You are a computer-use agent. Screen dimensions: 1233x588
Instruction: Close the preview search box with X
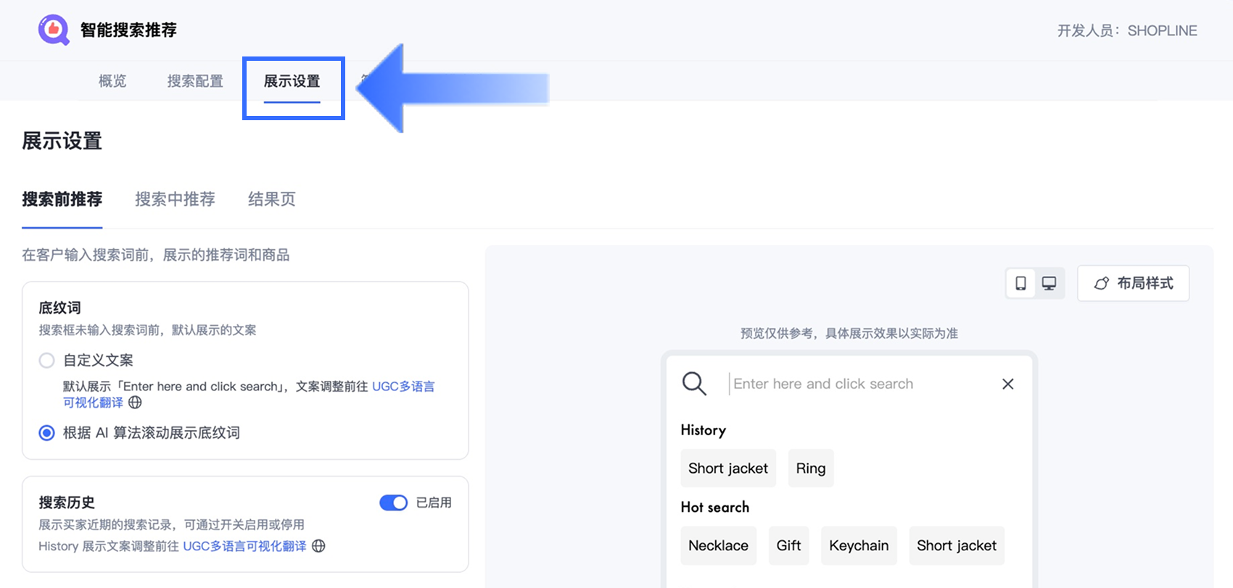(1007, 384)
